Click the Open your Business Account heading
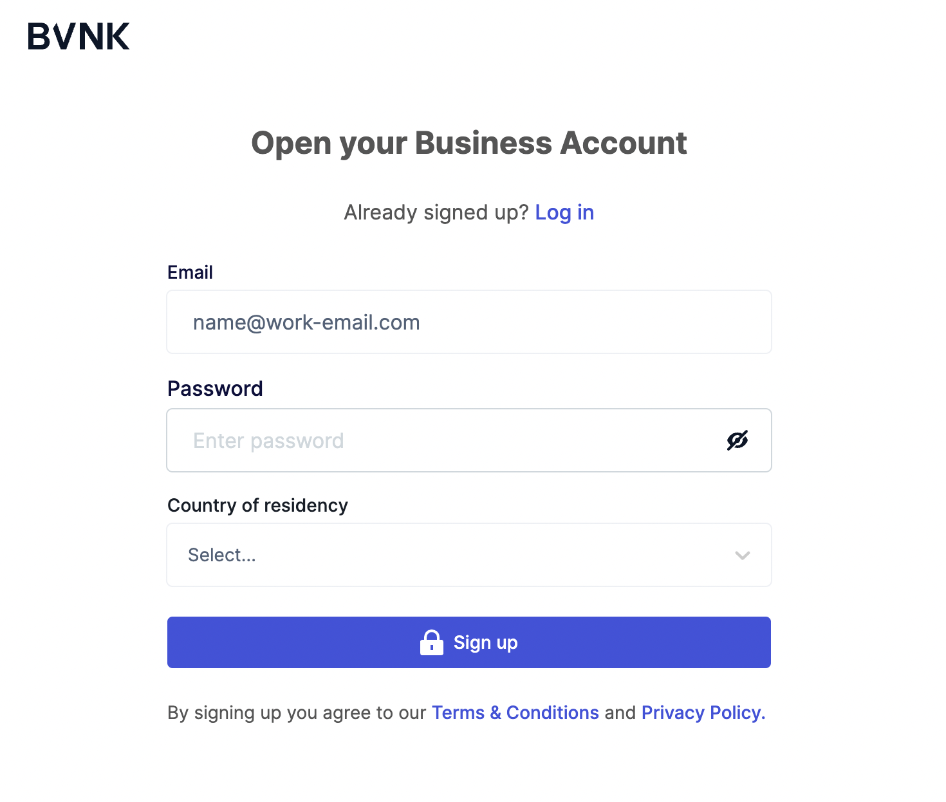The image size is (946, 802). 469,143
